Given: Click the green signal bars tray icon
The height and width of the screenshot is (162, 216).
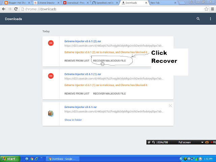Looking at the screenshot, I should 196,159.
